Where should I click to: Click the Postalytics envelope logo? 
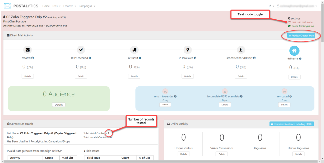pyautogui.click(x=8, y=6)
